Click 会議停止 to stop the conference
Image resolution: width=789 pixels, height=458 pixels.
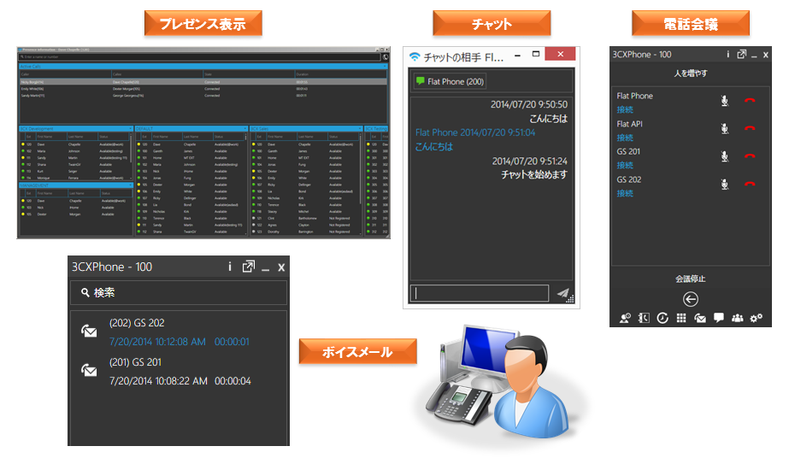[x=691, y=279]
